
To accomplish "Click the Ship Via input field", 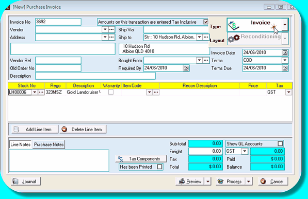I will [176, 30].
